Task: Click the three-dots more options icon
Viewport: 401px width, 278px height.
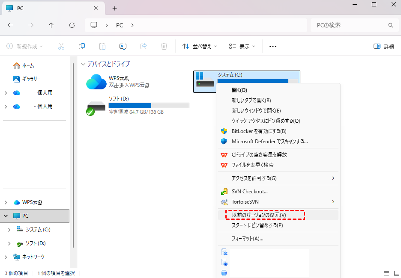Action: (x=273, y=46)
